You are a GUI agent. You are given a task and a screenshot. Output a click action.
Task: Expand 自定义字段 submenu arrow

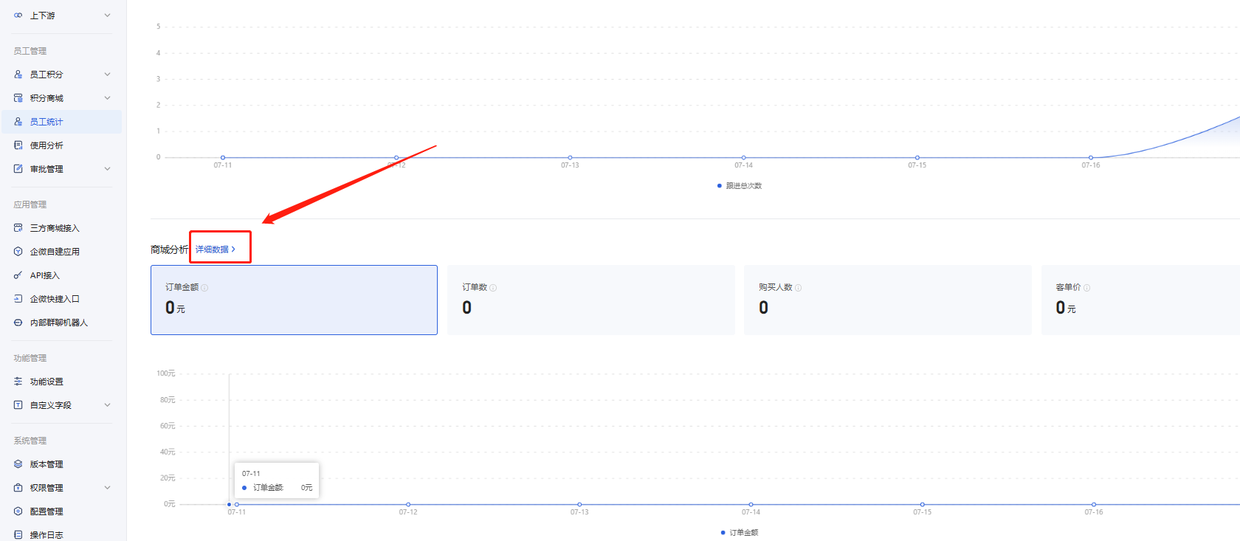coord(107,405)
